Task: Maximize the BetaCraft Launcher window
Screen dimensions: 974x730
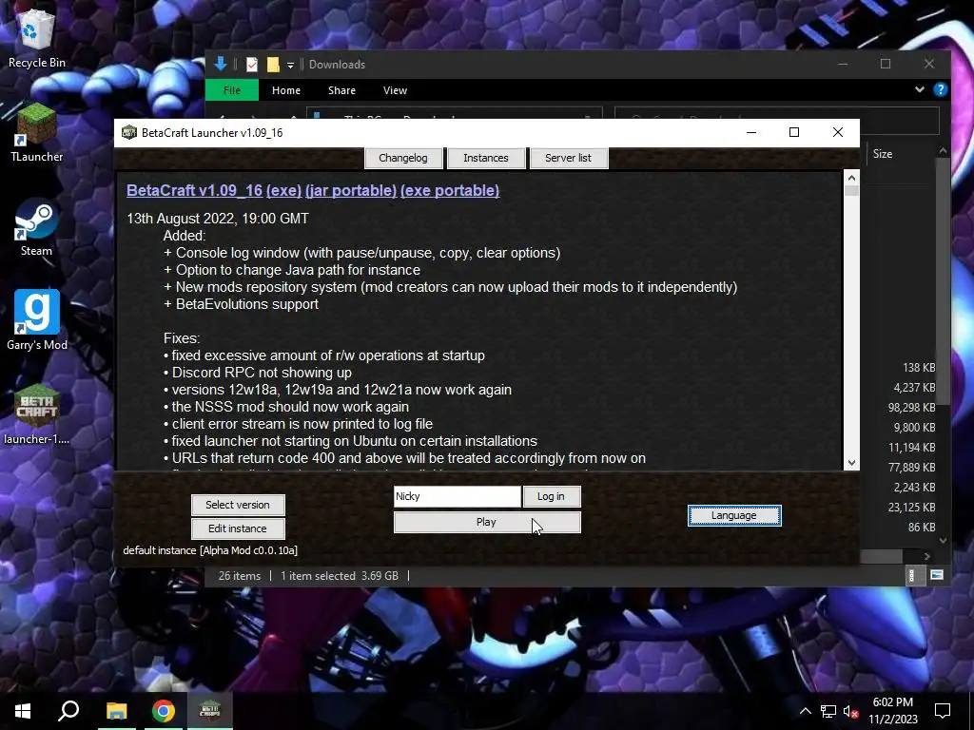Action: coord(794,132)
